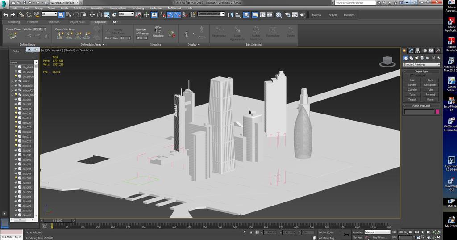Open the MAXScript menu
The height and width of the screenshot is (240, 457).
coord(174,8)
